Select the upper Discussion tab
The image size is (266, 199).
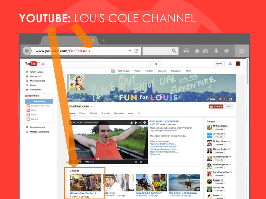(x=176, y=71)
